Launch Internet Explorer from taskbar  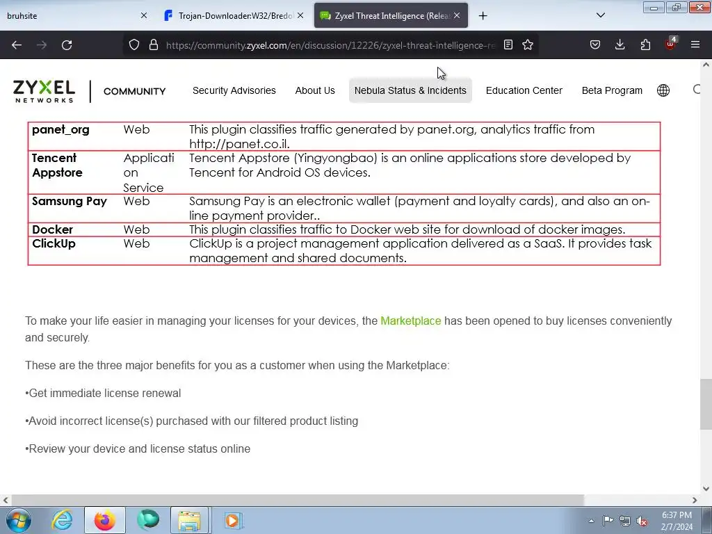click(x=62, y=520)
